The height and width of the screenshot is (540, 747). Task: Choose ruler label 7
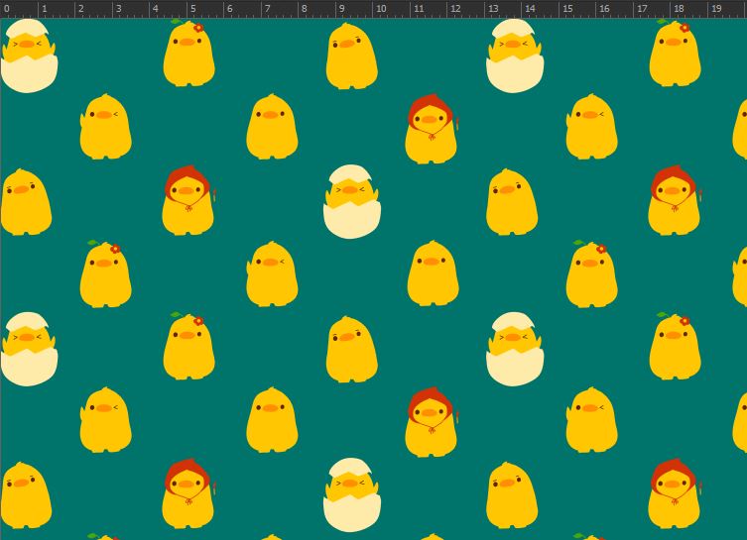pyautogui.click(x=267, y=9)
